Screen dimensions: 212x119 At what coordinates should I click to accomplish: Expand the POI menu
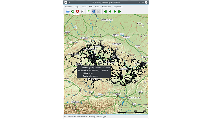tap(91, 6)
